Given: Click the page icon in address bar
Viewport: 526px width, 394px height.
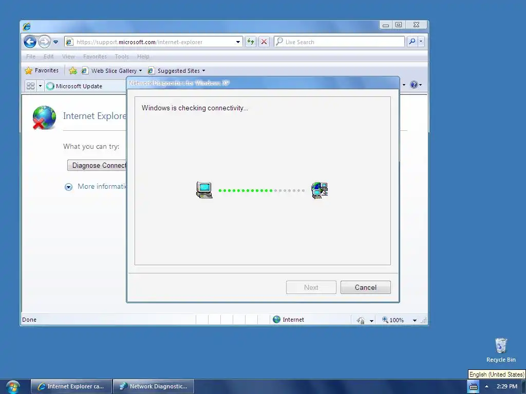Looking at the screenshot, I should 69,42.
